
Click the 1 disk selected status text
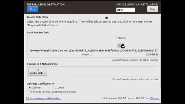pyautogui.click(x=125, y=98)
